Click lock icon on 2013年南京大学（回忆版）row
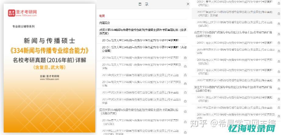This screenshot has height=135, width=283. [279, 72]
